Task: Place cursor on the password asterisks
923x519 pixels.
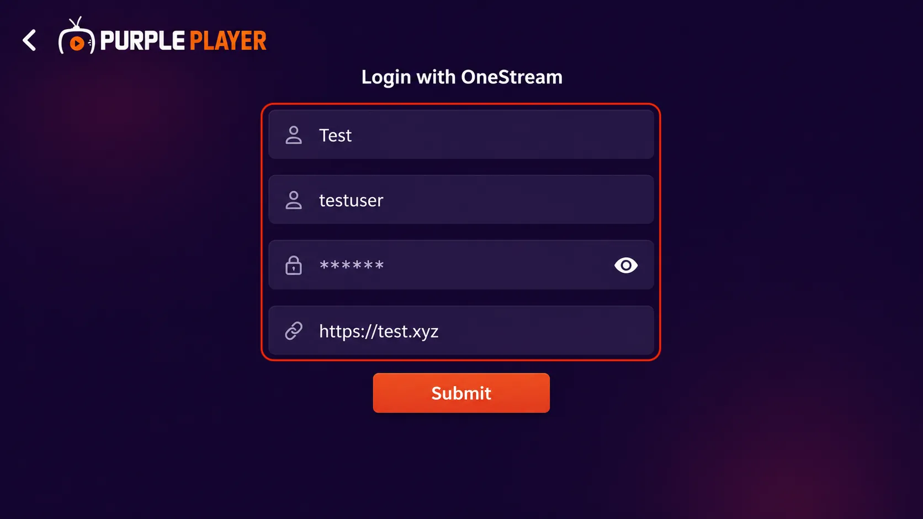Action: coord(352,265)
